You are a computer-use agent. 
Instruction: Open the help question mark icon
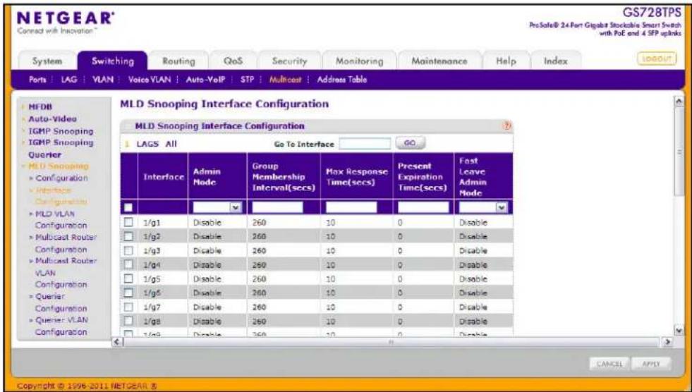(x=507, y=125)
